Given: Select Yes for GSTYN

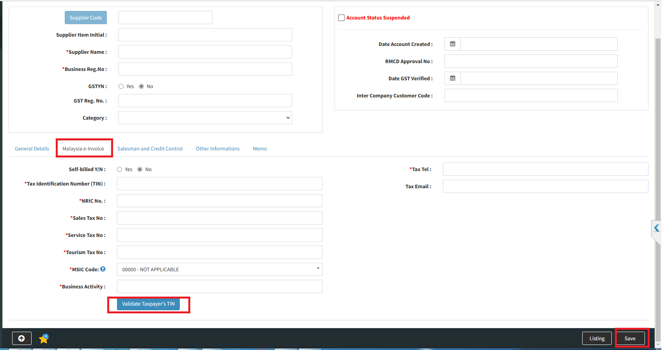Looking at the screenshot, I should click(121, 87).
